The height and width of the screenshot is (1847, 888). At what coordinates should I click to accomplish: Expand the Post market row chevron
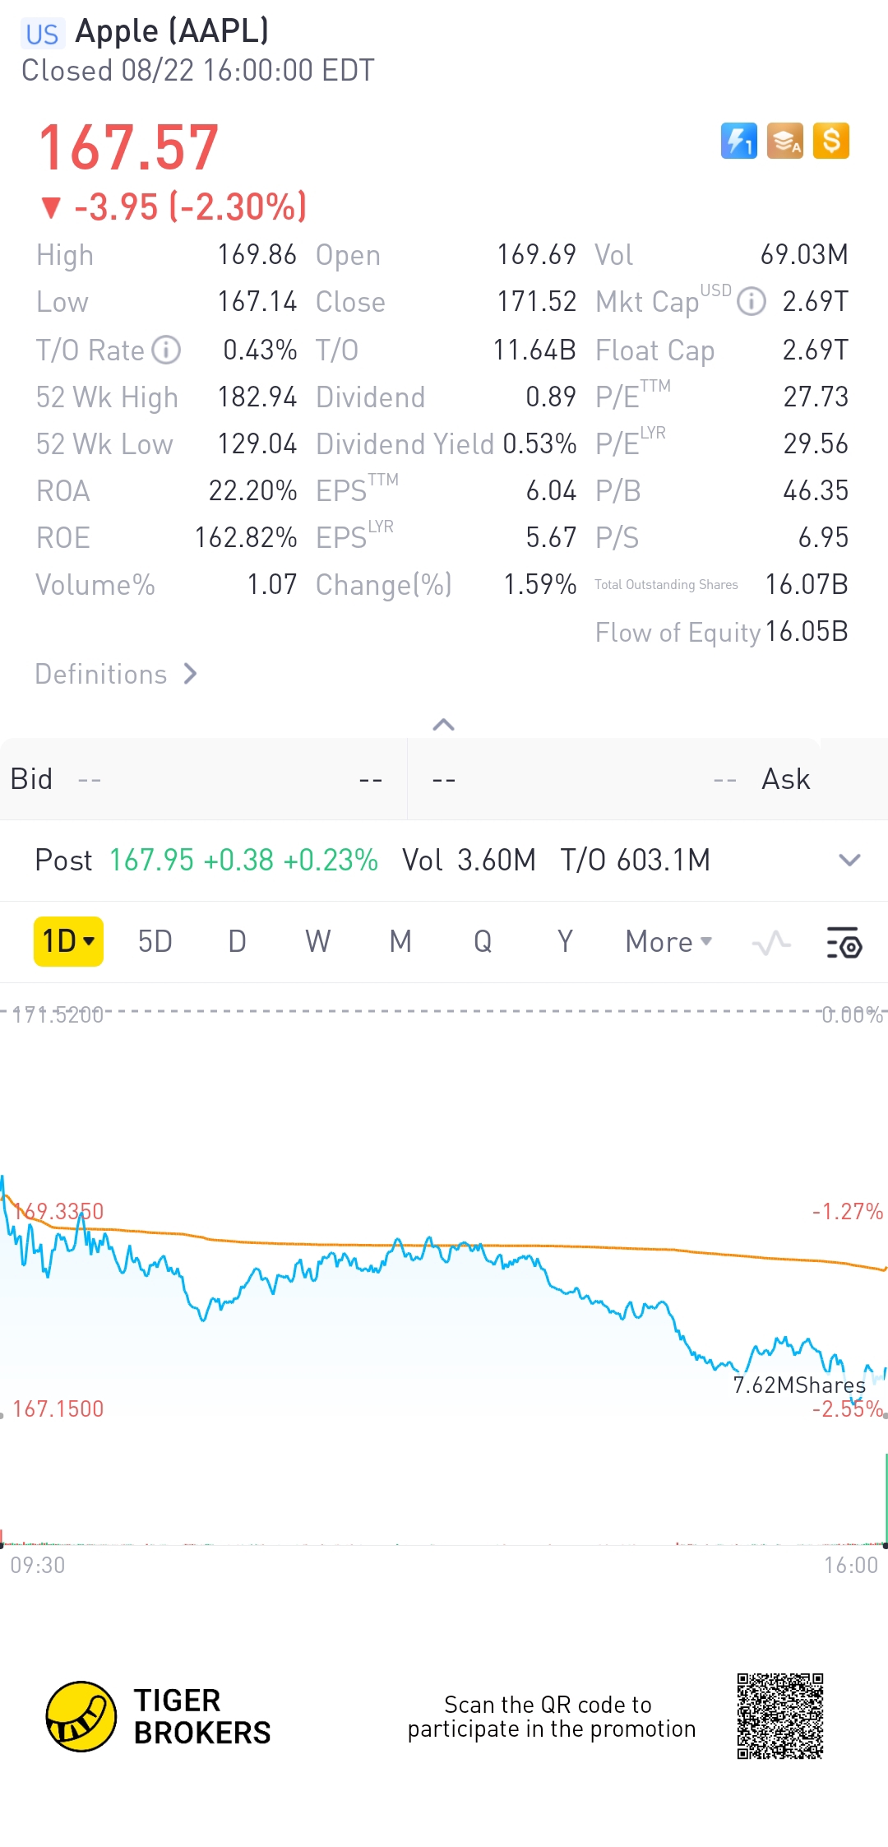tap(849, 861)
